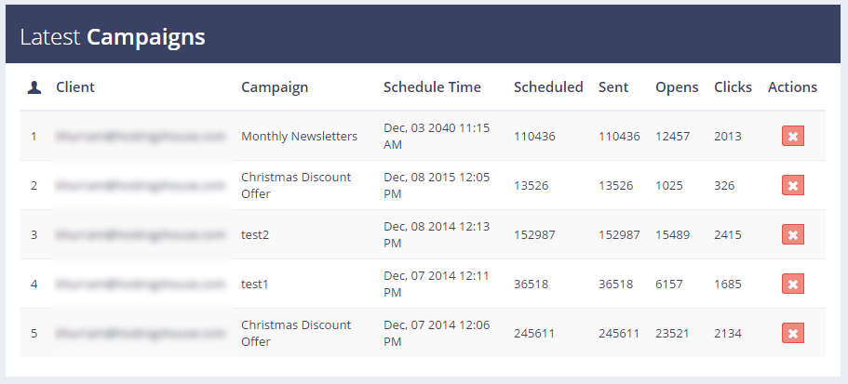Click red delete icon for 2015 Christmas Discount Offer

(792, 186)
